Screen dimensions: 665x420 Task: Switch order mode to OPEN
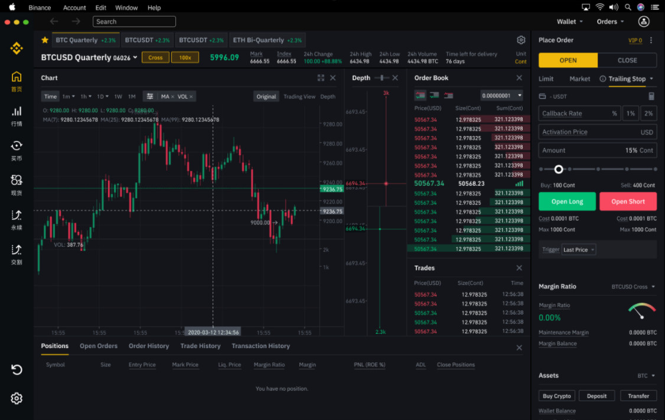(x=568, y=60)
